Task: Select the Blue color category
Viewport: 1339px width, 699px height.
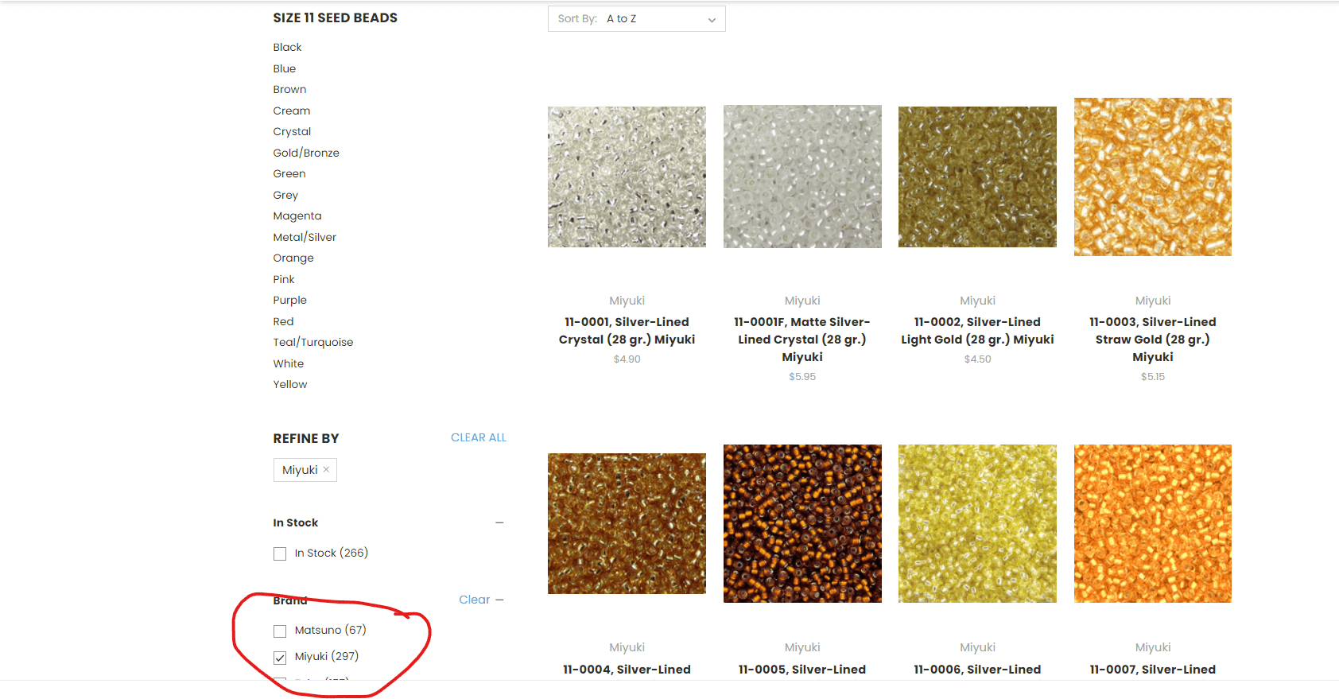Action: [x=284, y=68]
